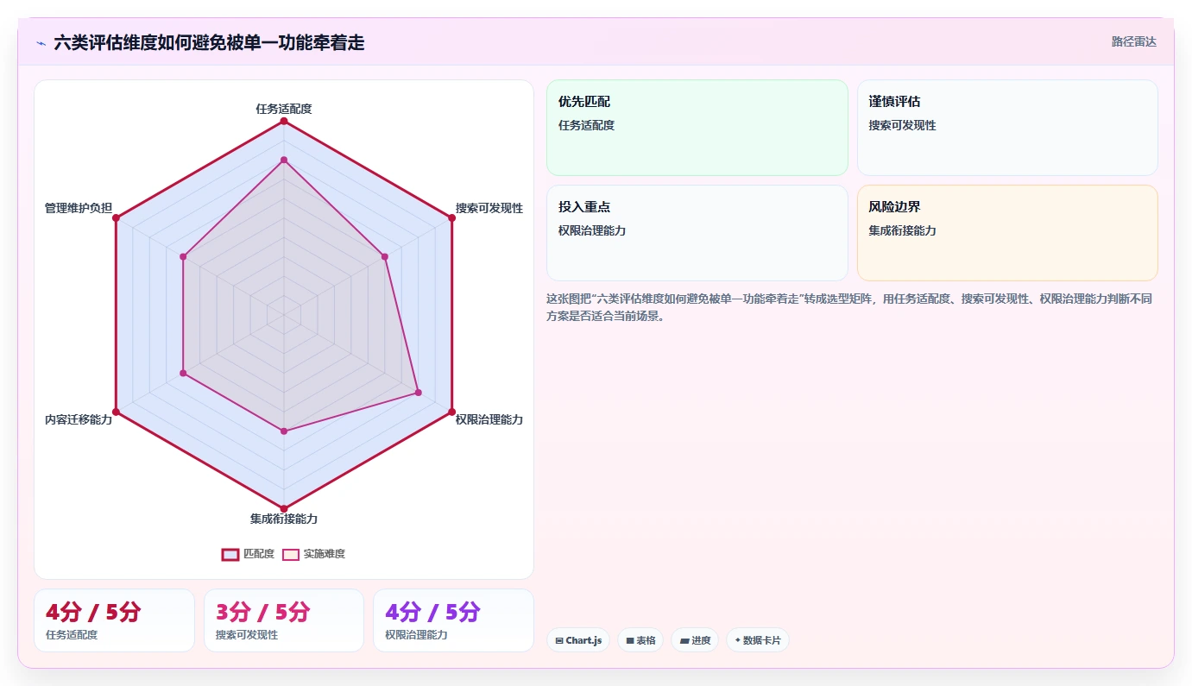Select the 4分 / 5分 权限治理能力 score card

point(453,620)
